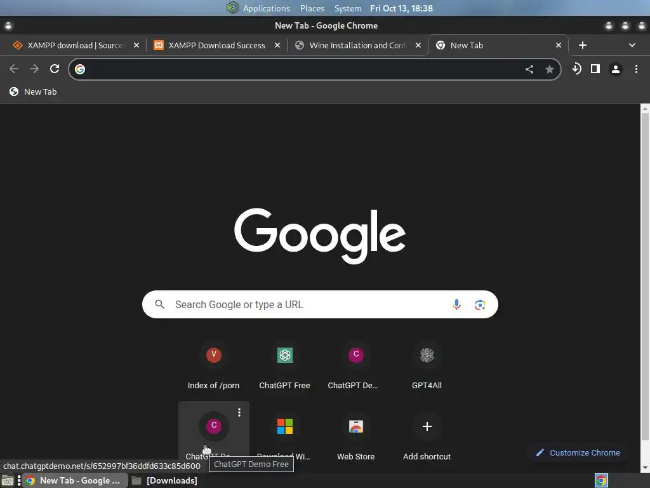
Task: Toggle the side panel icon
Action: pyautogui.click(x=595, y=69)
